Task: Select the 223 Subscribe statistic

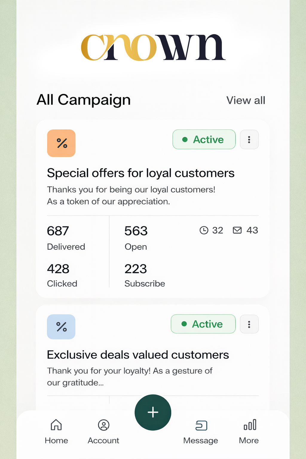Action: point(145,275)
